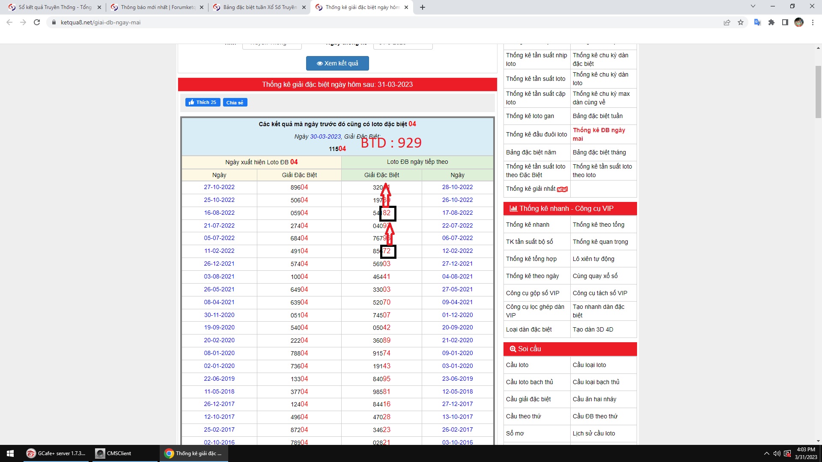Expand the tab search chevron

click(x=753, y=6)
